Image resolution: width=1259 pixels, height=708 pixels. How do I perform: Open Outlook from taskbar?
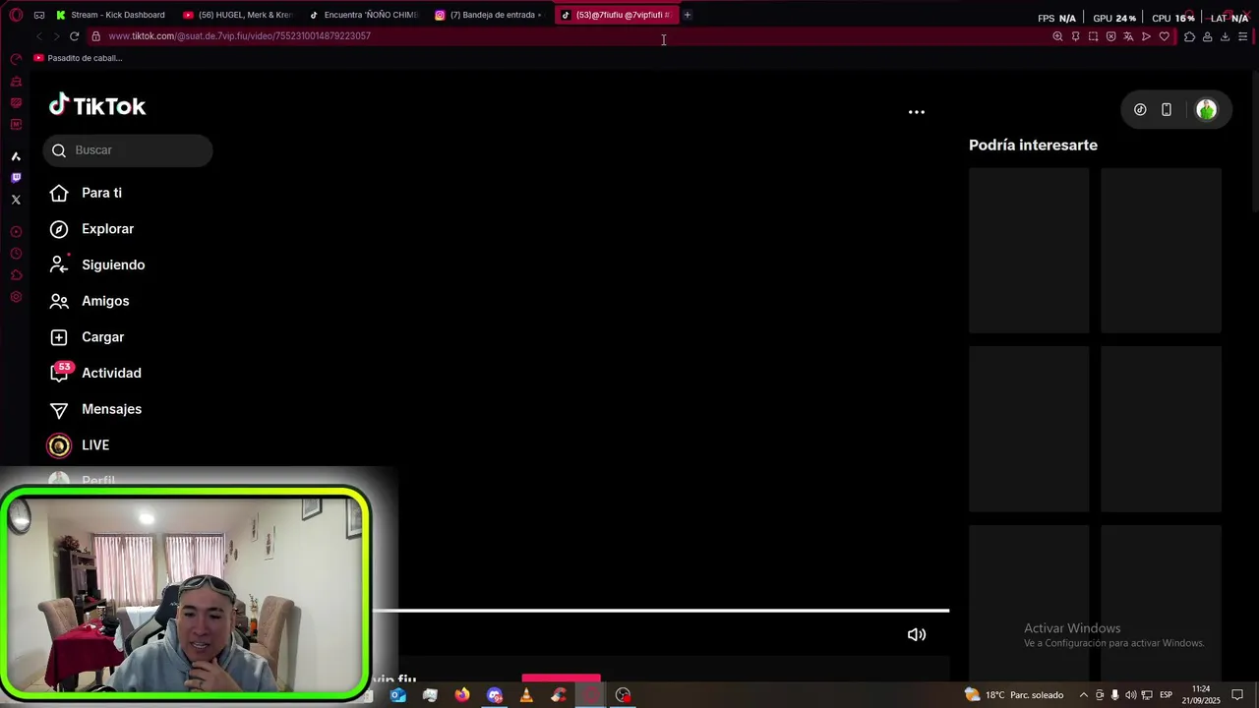[x=397, y=695]
